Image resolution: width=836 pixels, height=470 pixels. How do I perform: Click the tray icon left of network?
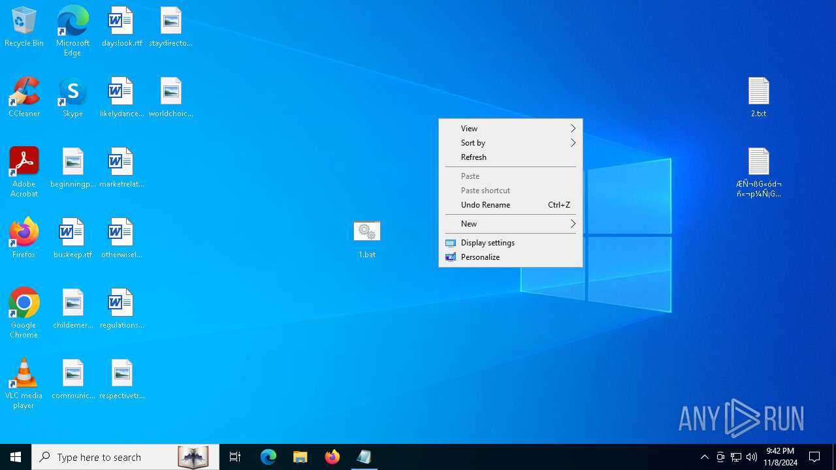(720, 457)
